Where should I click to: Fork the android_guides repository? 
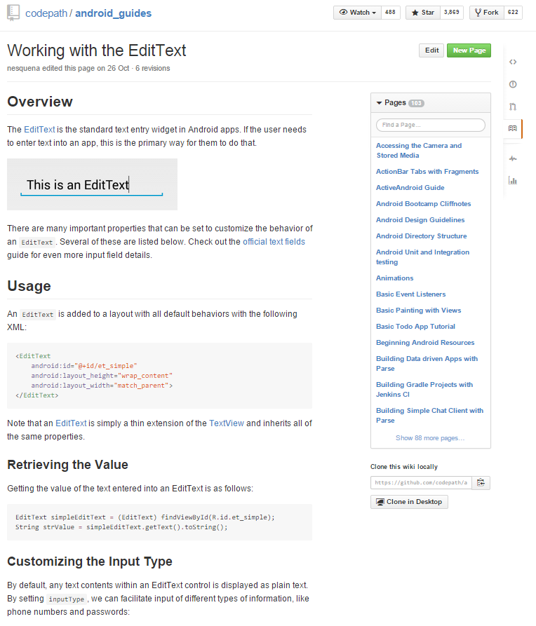point(485,13)
